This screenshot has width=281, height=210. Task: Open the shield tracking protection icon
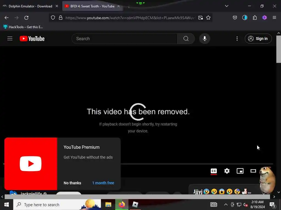[x=53, y=17]
